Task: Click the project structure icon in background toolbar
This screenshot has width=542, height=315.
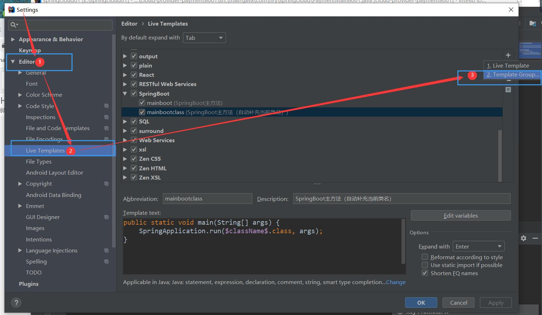Action: (532, 23)
